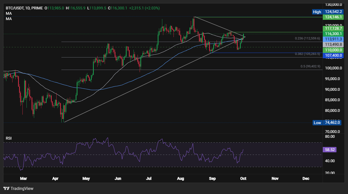The image size is (348, 194).
Task: Click the RSI label in the lower pane
Action: pyautogui.click(x=9, y=138)
